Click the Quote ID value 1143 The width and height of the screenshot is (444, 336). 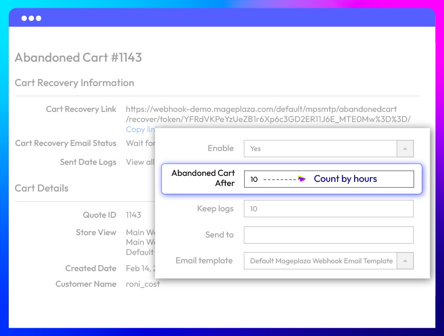point(134,215)
